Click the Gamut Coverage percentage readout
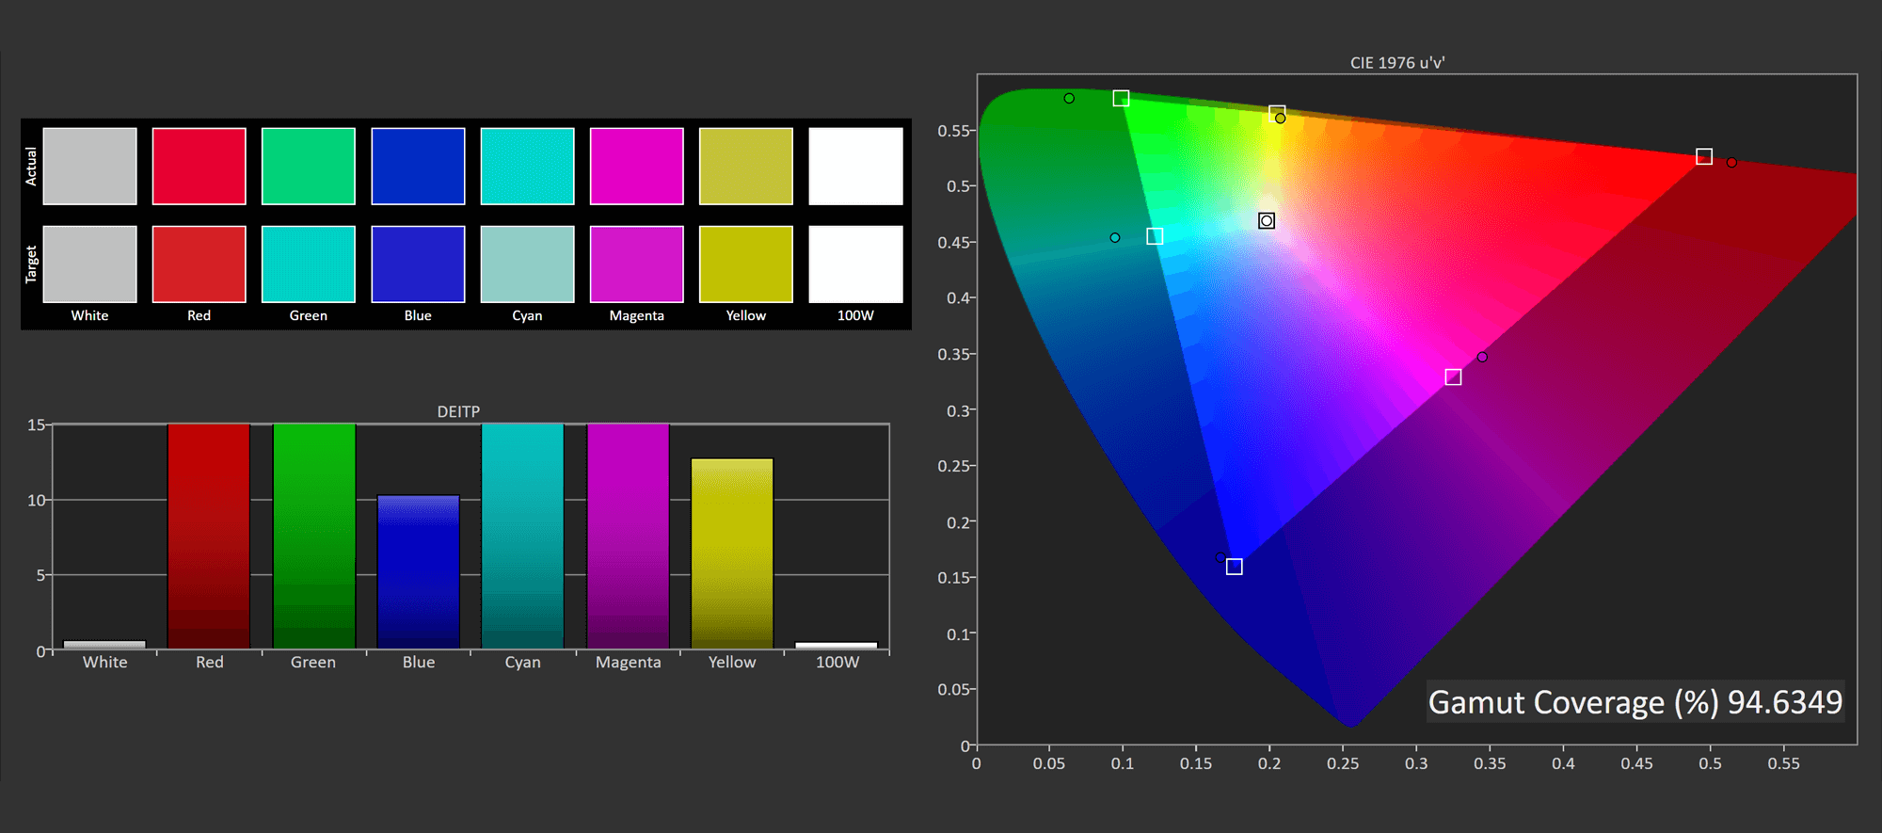Image resolution: width=1882 pixels, height=833 pixels. (x=1635, y=702)
